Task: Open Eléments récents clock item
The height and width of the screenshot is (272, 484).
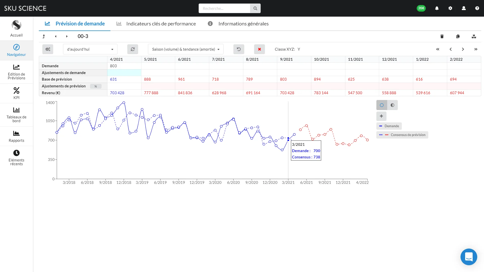Action: point(16,158)
